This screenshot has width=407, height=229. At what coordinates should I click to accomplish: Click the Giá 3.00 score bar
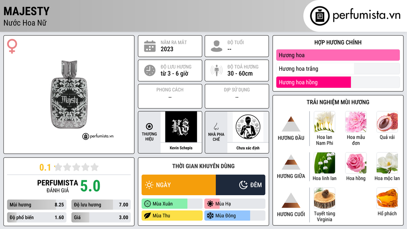(101, 217)
